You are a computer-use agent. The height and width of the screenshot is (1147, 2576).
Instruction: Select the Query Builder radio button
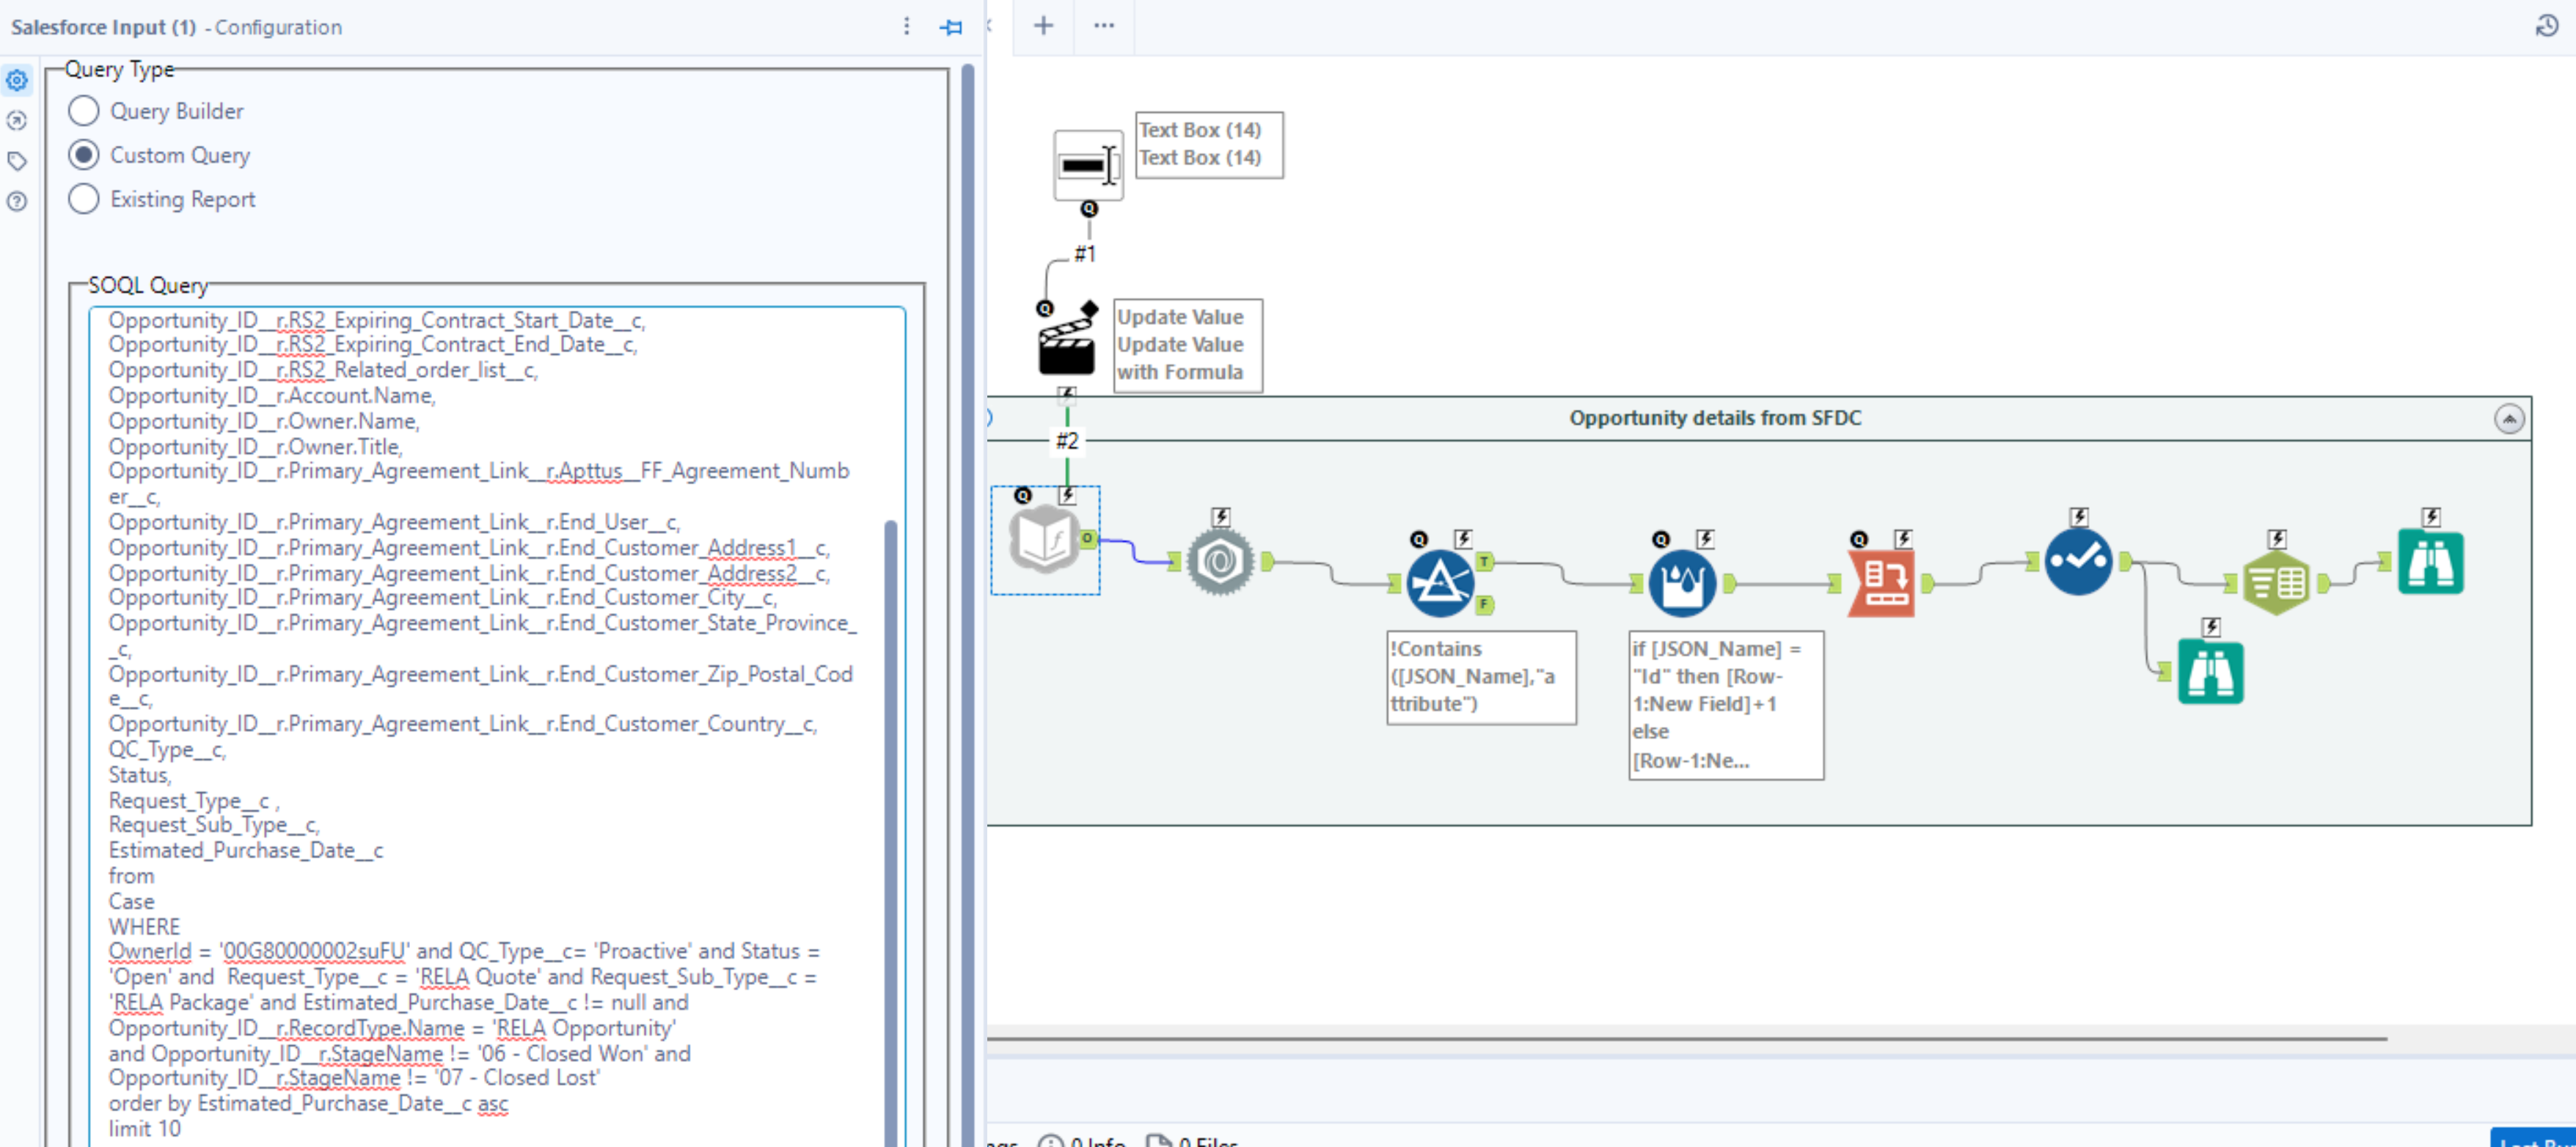coord(84,111)
